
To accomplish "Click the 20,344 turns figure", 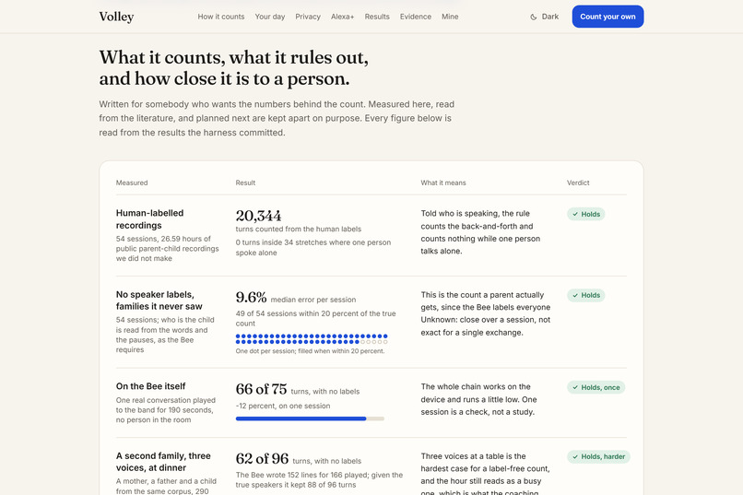I will [258, 216].
